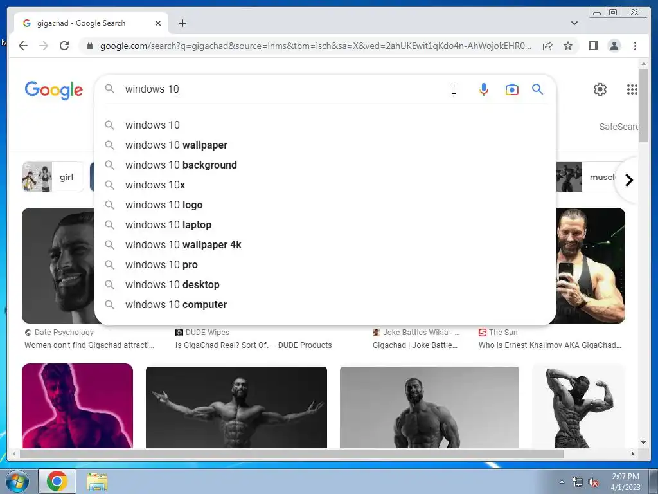Click horizontal scrollbar left arrow
Viewport: 658px width, 494px height.
(x=14, y=453)
